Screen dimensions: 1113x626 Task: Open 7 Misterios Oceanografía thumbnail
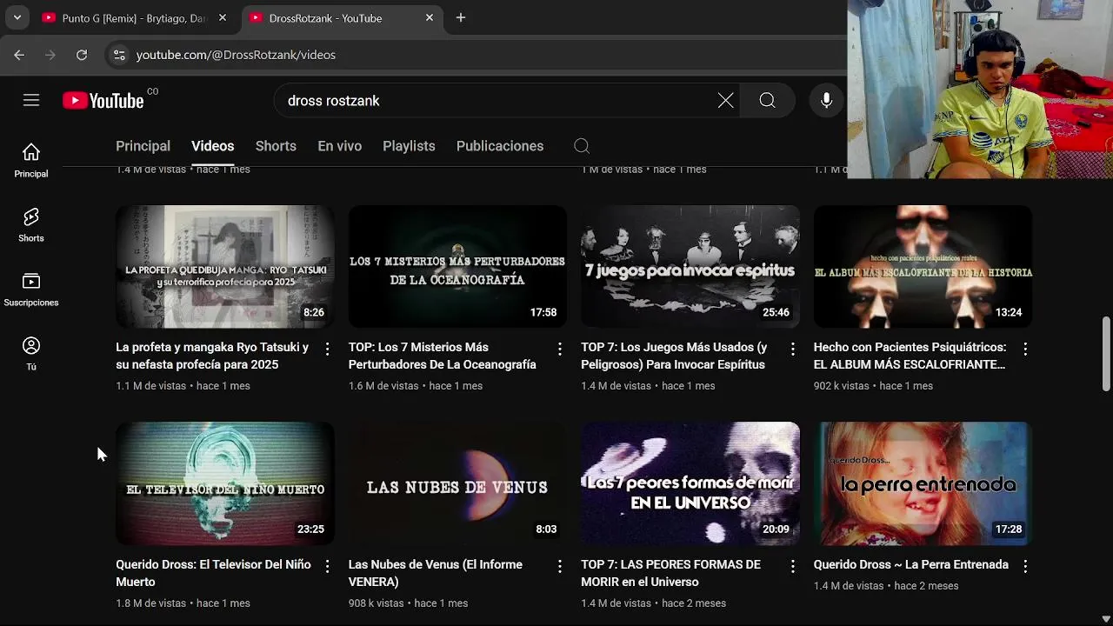coord(457,267)
